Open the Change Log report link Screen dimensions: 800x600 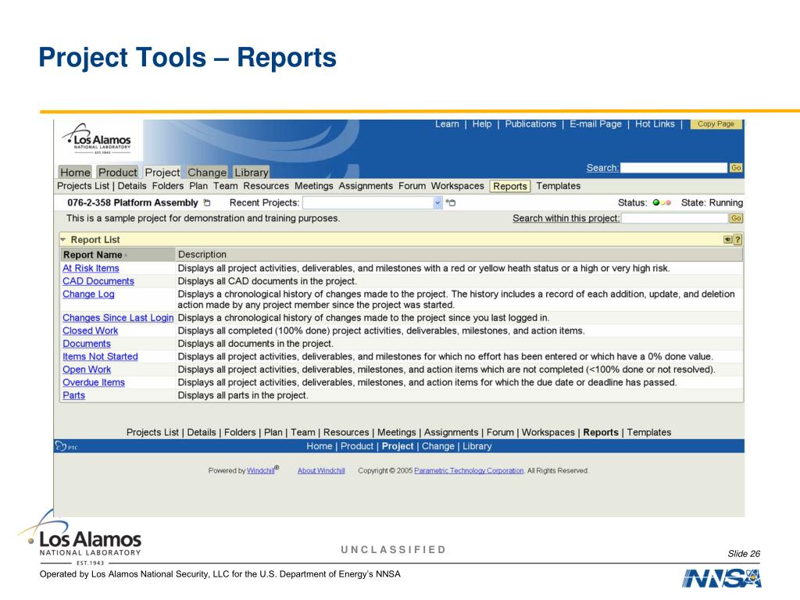[x=88, y=295]
